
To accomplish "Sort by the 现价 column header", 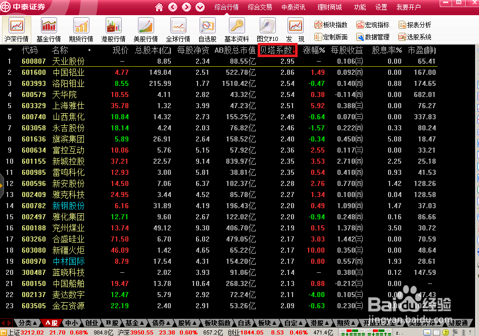I will coord(120,50).
